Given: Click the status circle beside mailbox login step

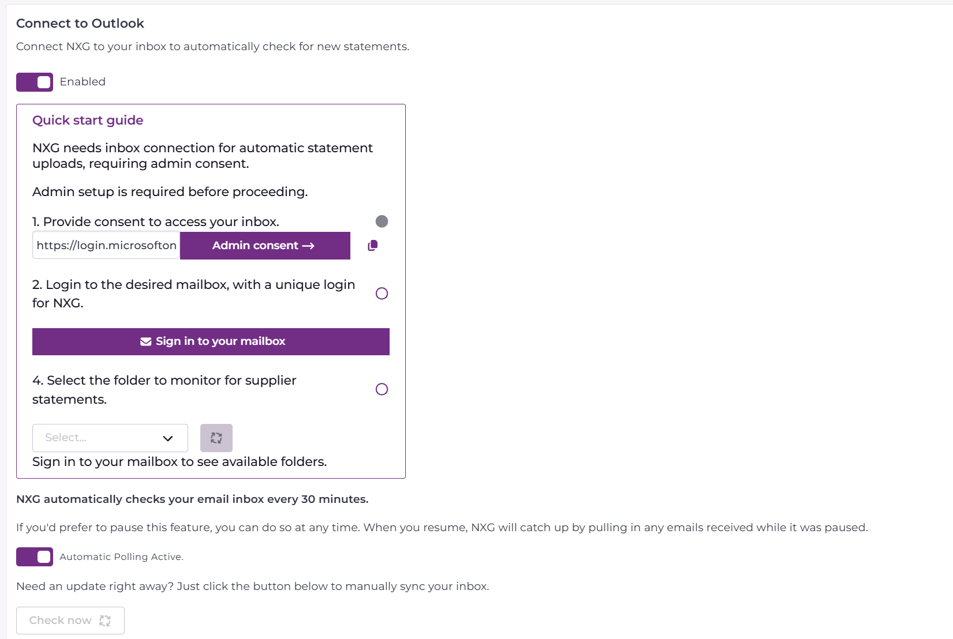Looking at the screenshot, I should [x=382, y=294].
